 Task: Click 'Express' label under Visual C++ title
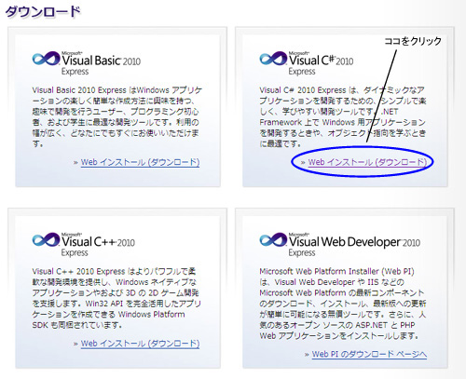[x=75, y=253]
